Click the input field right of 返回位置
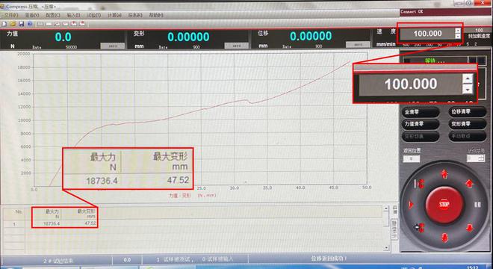Image resolution: width=493 pixels, height=269 pixels. coord(475,158)
